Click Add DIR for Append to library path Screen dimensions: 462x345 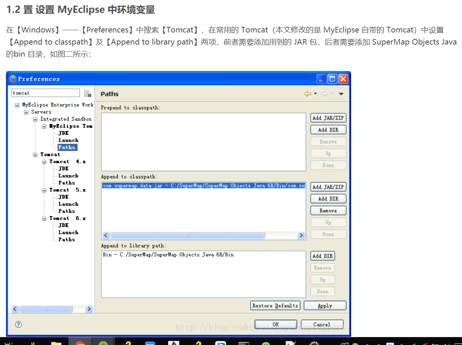[322, 256]
